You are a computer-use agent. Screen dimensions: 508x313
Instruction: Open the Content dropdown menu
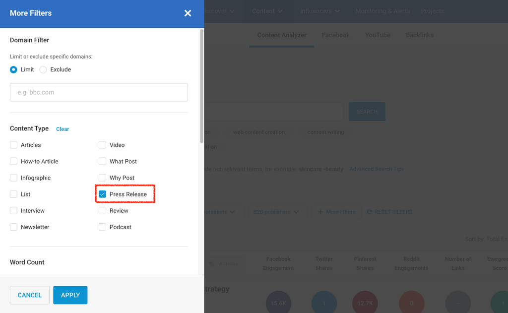(267, 11)
